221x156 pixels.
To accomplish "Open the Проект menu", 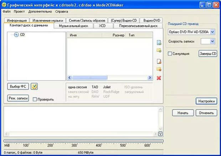I will (x=19, y=11).
